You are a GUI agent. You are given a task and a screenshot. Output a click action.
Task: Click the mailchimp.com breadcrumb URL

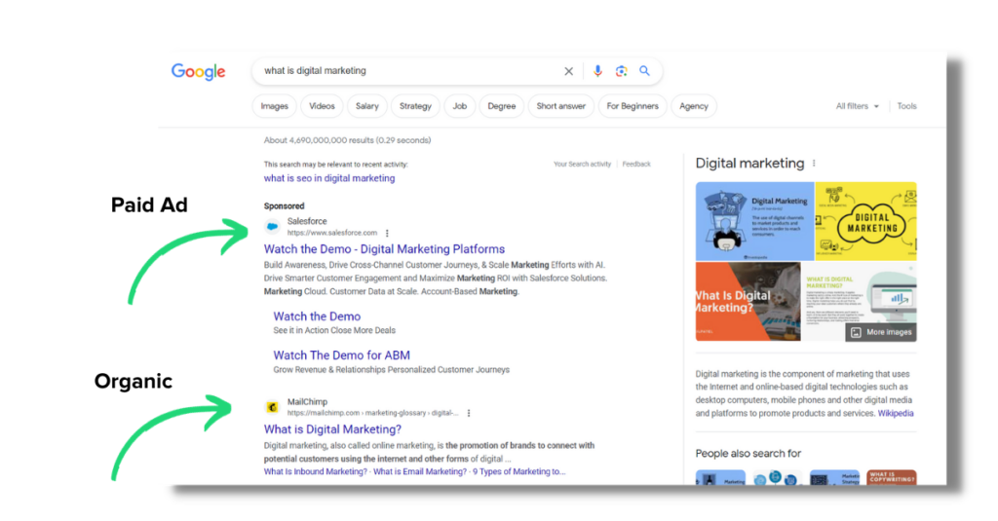[372, 414]
